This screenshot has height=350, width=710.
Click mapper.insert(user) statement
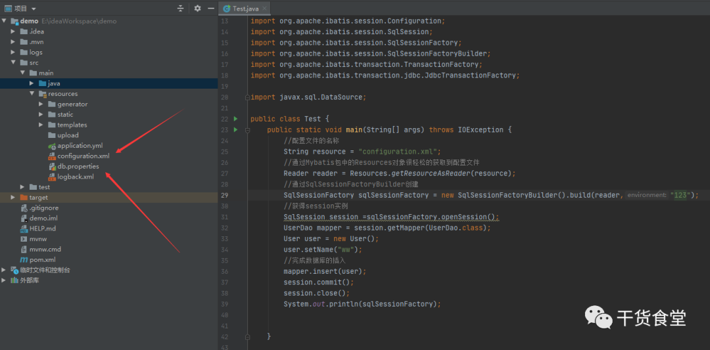pyautogui.click(x=325, y=271)
